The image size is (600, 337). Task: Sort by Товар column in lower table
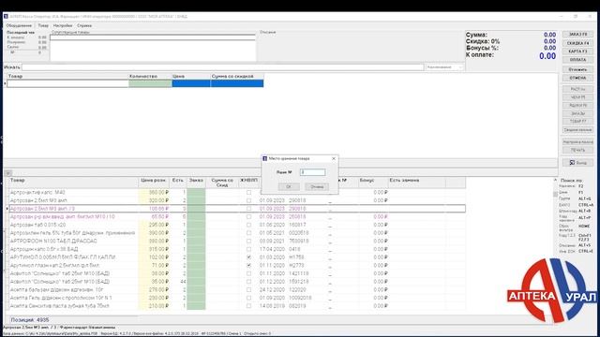[73, 183]
